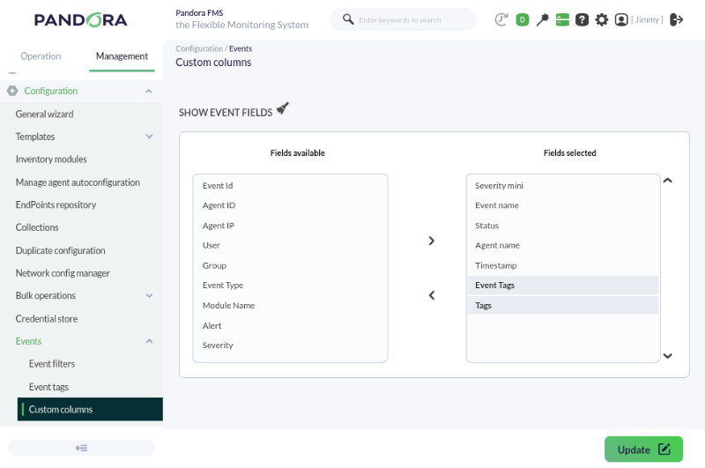Click the logout icon
705x468 pixels.
click(x=676, y=19)
